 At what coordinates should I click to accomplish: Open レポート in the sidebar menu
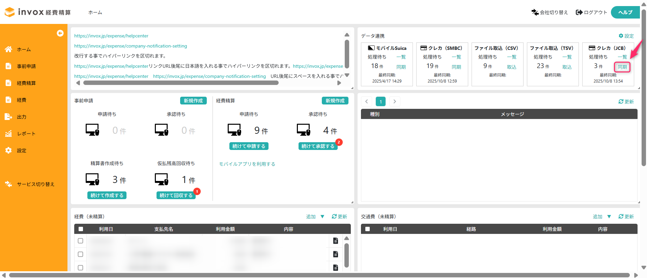[x=26, y=134]
